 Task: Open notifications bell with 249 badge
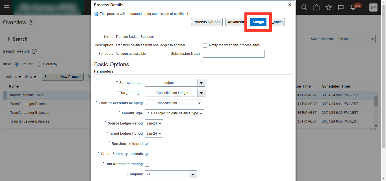353,7
